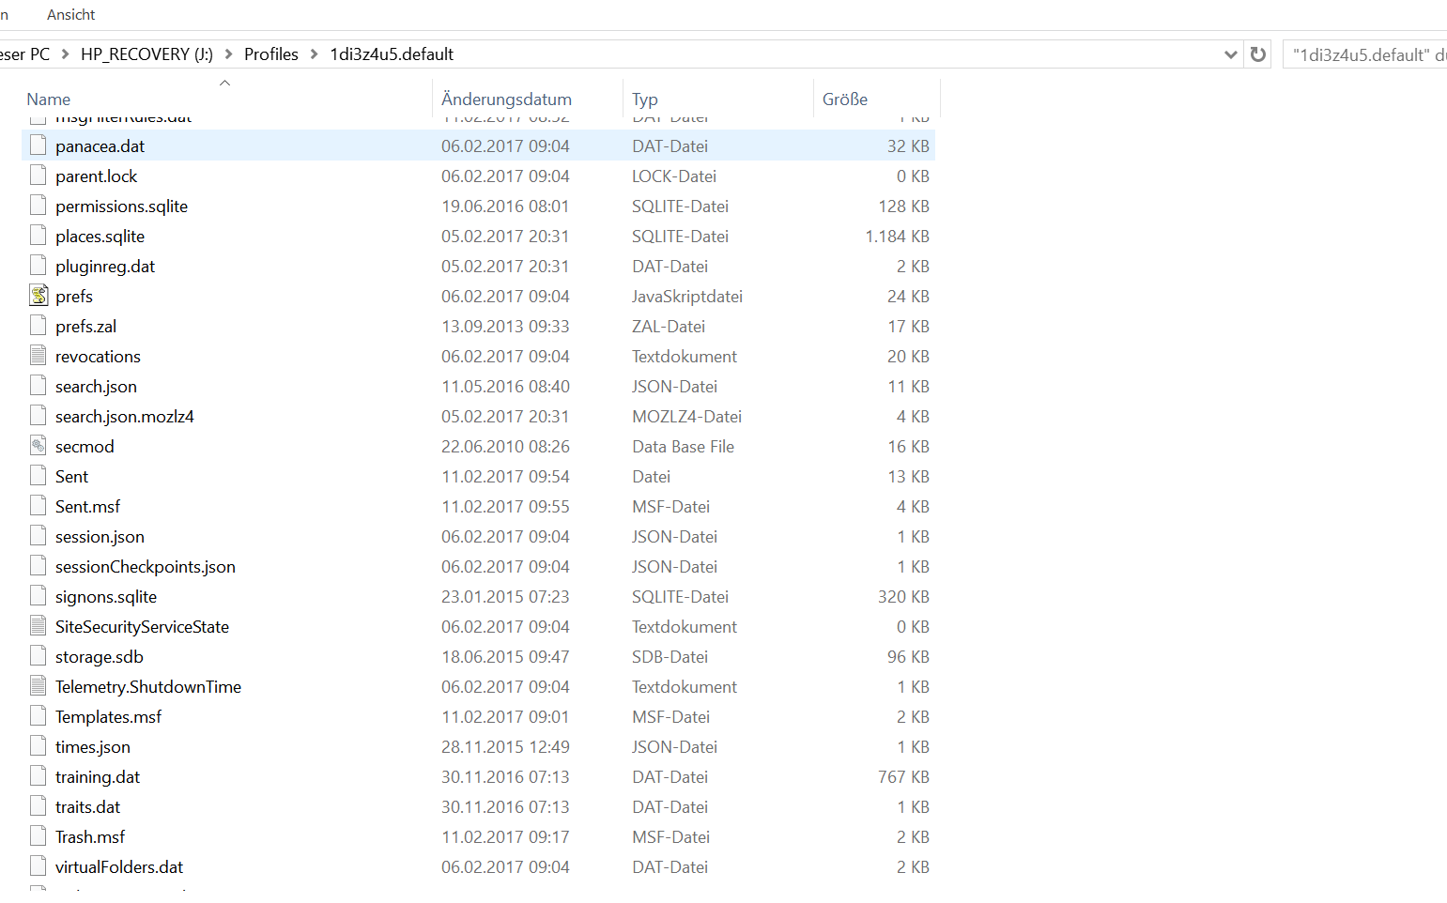Sort by the Größe column header
This screenshot has width=1447, height=903.
point(845,99)
